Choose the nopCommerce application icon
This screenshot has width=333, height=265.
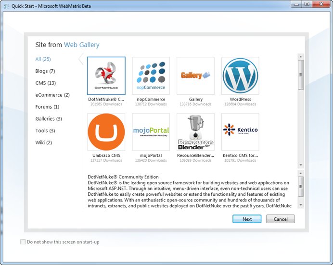(151, 76)
